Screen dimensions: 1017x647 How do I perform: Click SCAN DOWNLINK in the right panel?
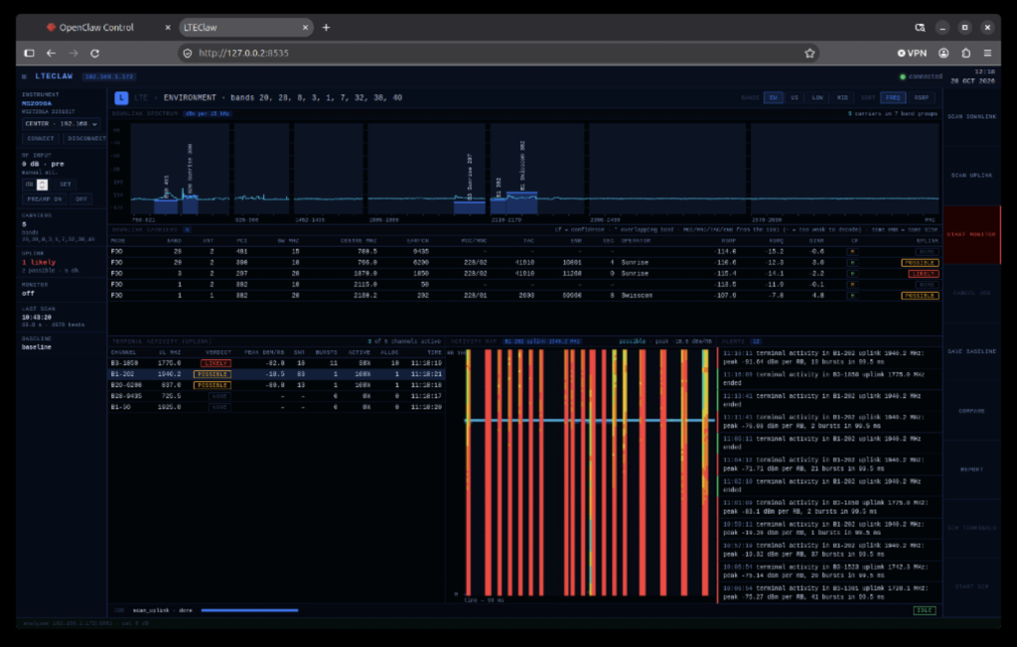tap(971, 117)
